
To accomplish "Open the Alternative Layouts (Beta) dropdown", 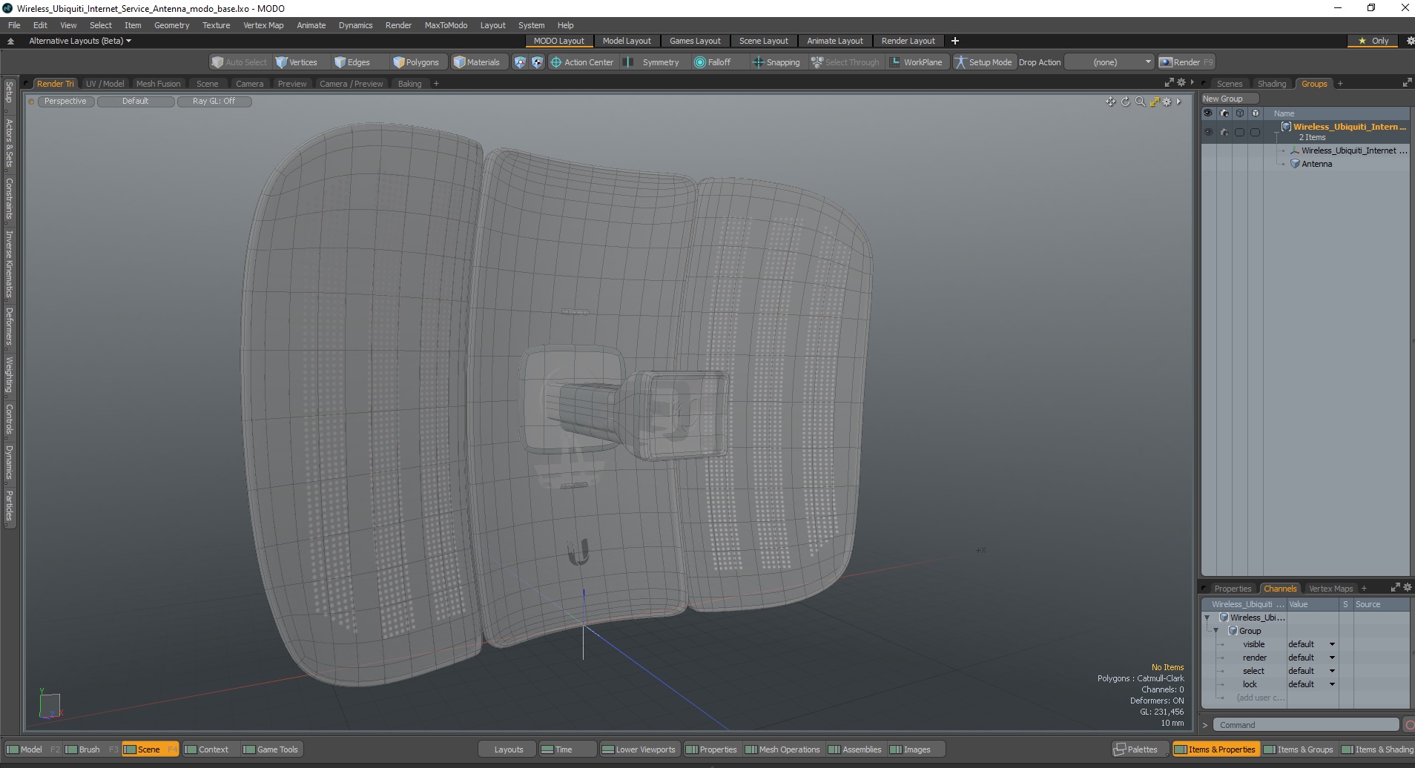I will tap(80, 41).
